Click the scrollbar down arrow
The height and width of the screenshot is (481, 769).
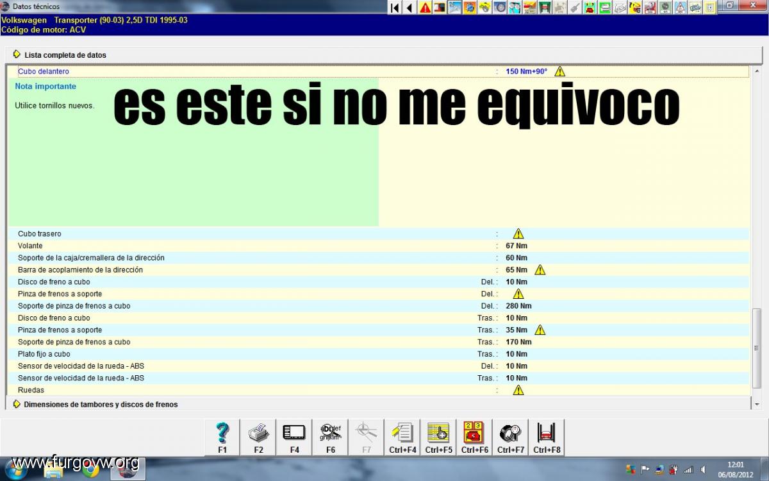click(757, 404)
